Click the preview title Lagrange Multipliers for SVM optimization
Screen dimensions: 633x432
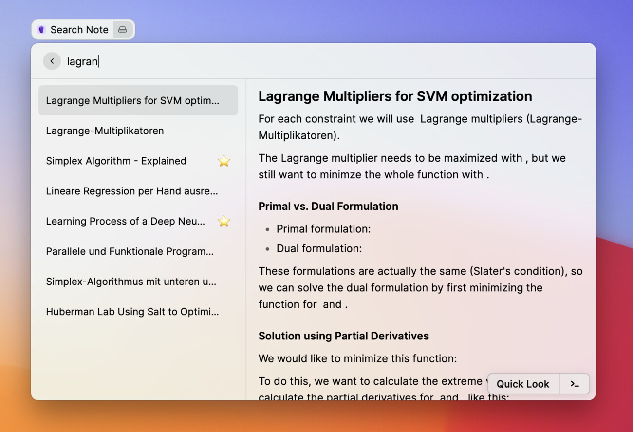395,96
